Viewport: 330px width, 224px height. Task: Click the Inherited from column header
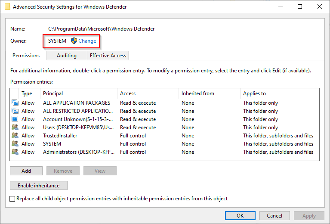coord(210,93)
